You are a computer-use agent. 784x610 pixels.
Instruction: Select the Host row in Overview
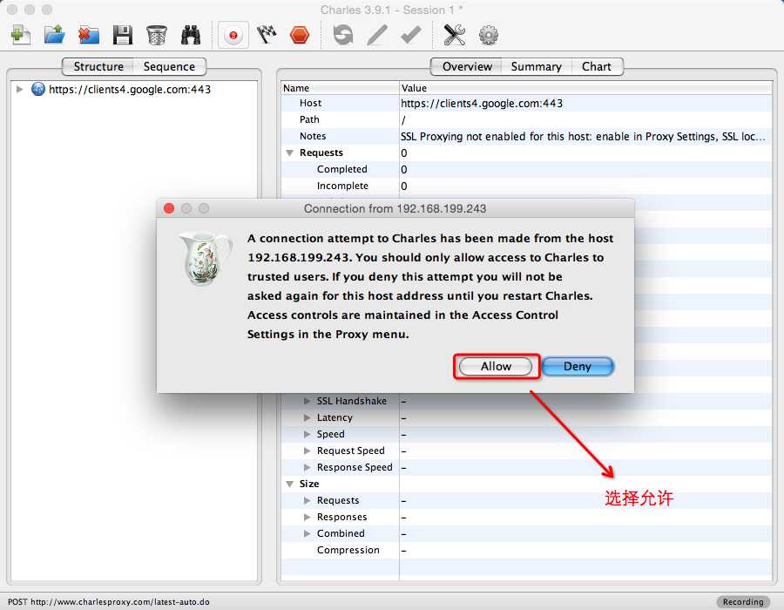pos(526,103)
